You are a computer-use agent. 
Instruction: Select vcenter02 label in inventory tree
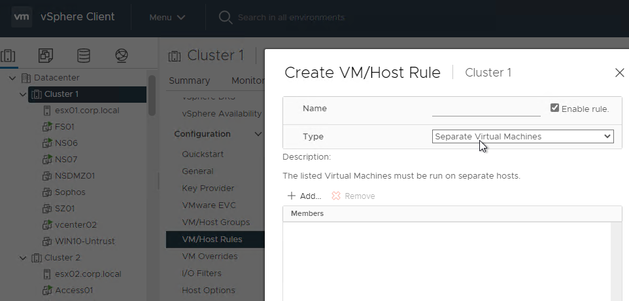(x=76, y=224)
